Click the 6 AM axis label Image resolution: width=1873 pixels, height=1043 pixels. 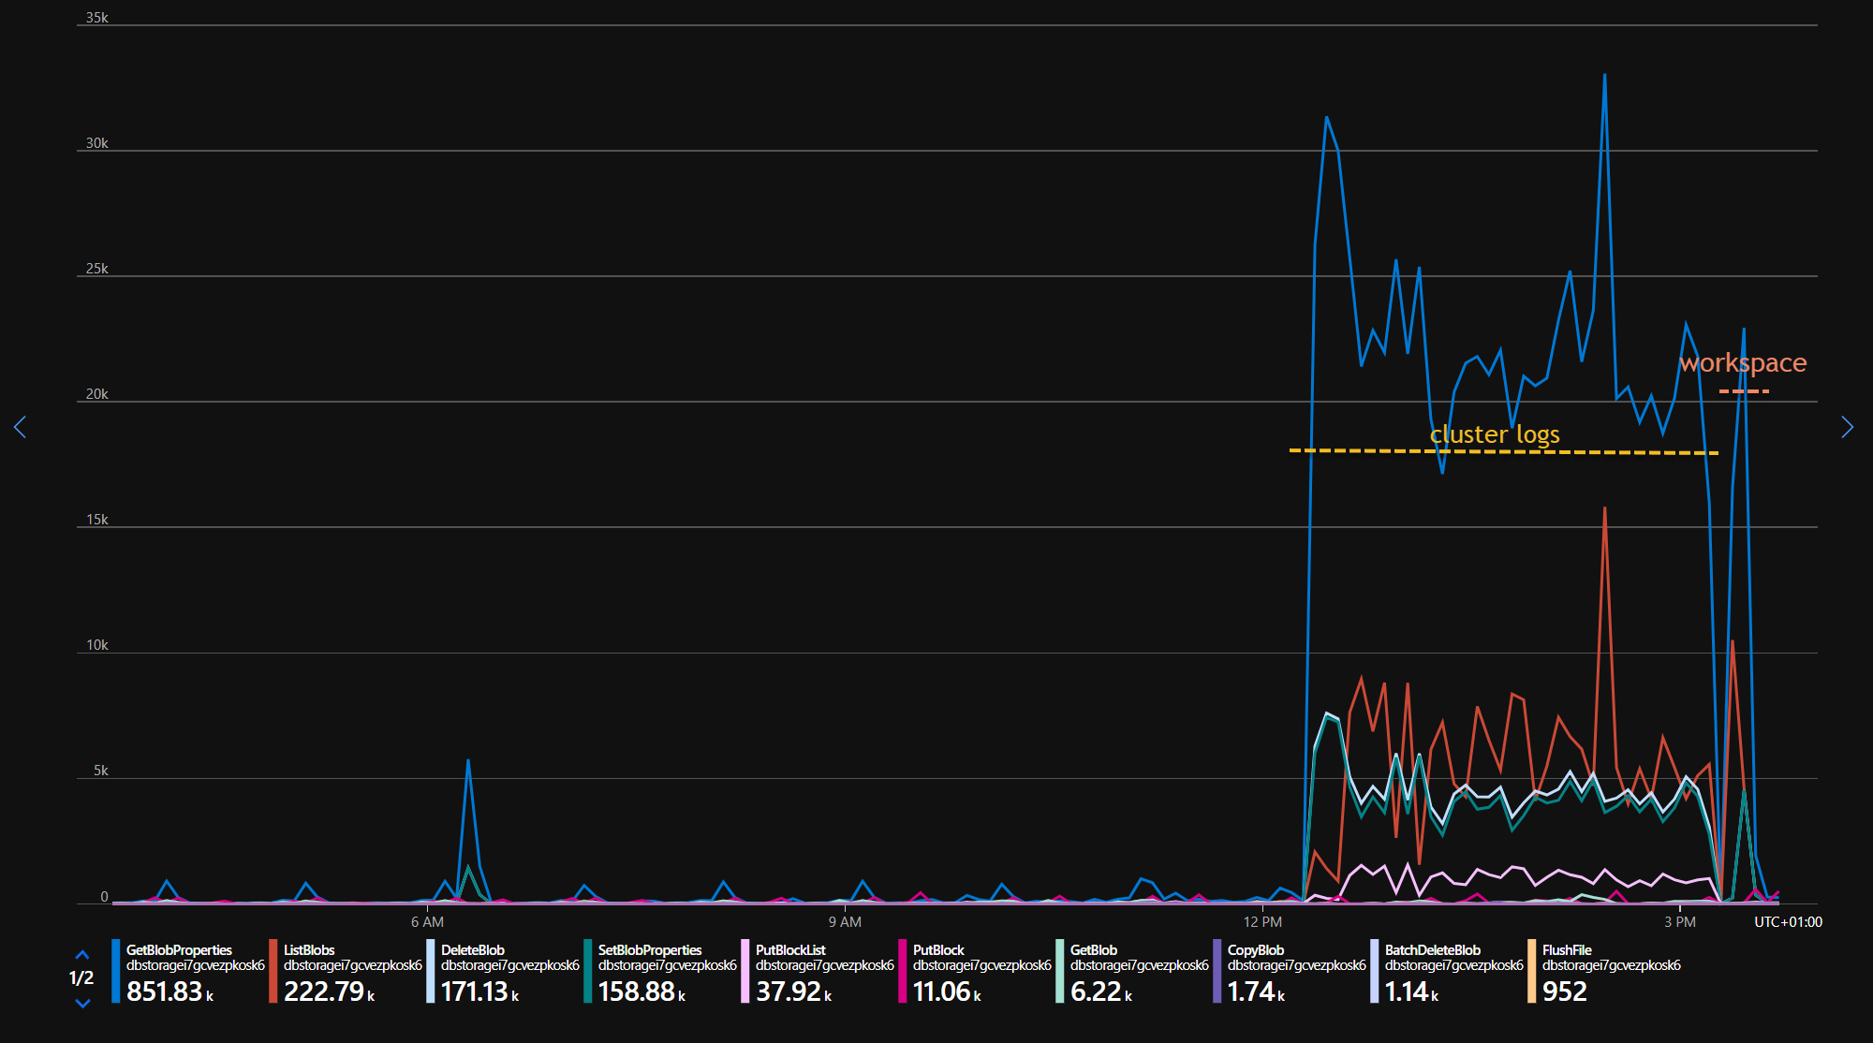click(427, 922)
